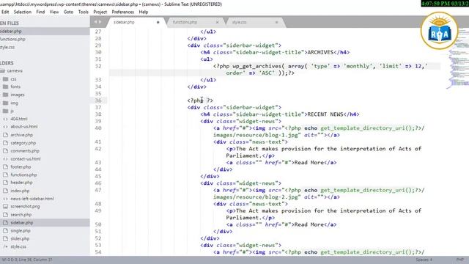Click the functions.php file icon in folder tree

tap(5, 175)
